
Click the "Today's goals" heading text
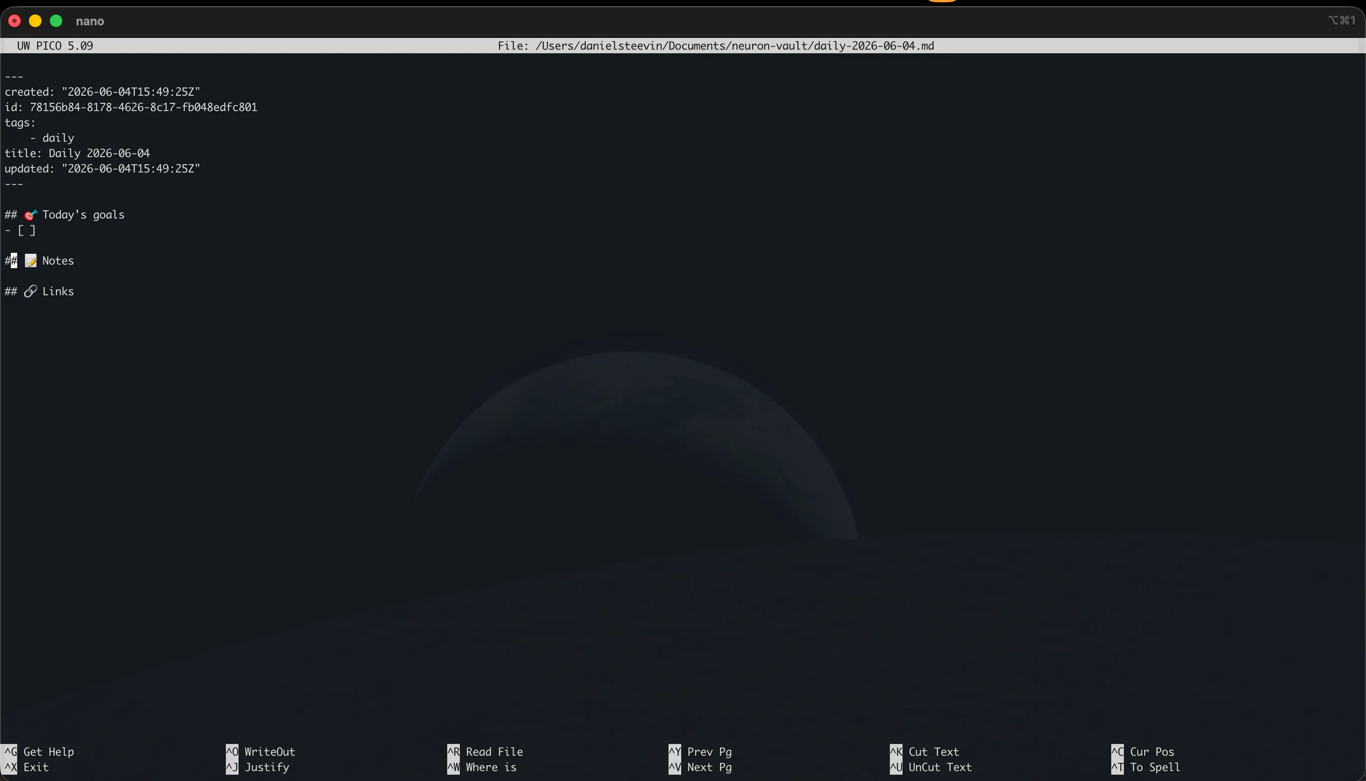pos(83,215)
